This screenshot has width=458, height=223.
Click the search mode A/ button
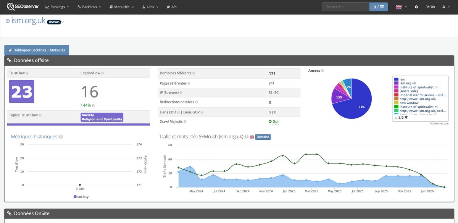[x=379, y=7]
